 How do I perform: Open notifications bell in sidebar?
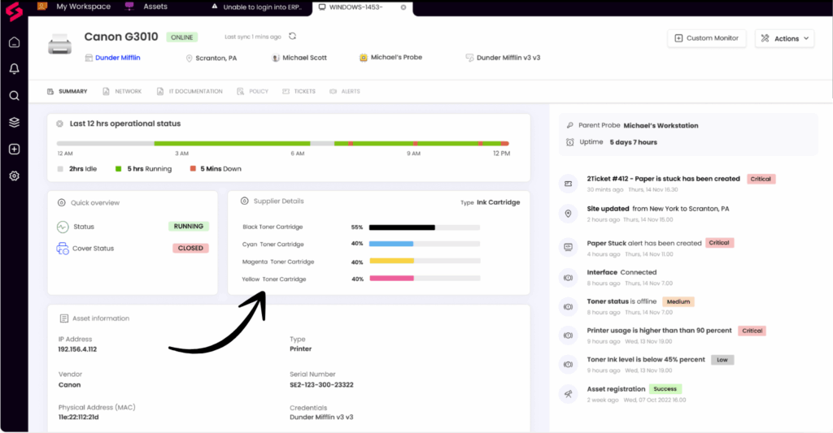15,68
